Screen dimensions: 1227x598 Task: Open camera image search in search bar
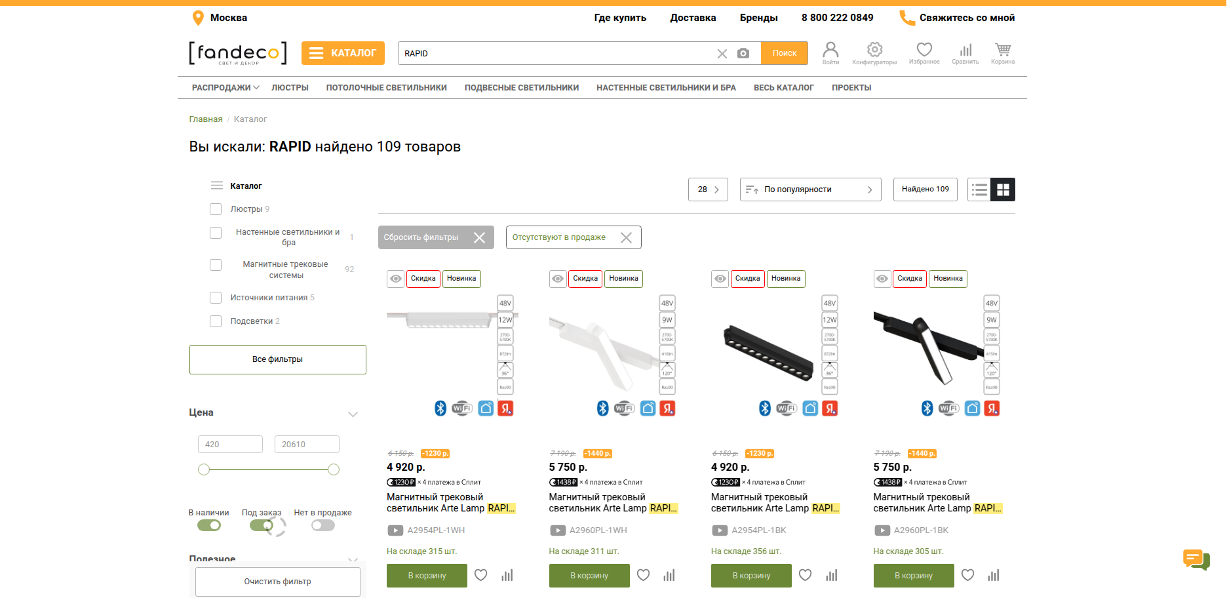coord(743,53)
